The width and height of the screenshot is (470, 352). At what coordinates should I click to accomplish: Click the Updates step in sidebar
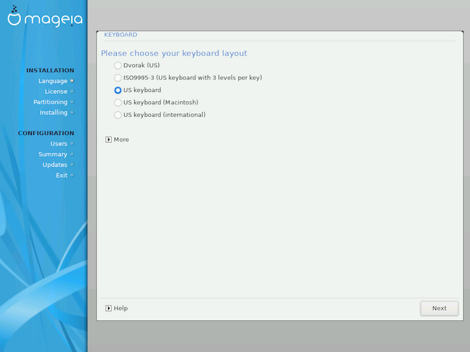click(x=55, y=165)
